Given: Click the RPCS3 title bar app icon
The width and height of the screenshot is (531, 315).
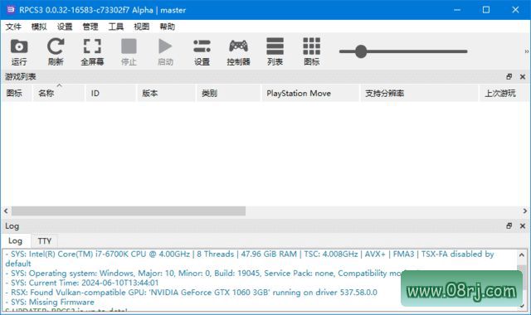Looking at the screenshot, I should click(11, 10).
